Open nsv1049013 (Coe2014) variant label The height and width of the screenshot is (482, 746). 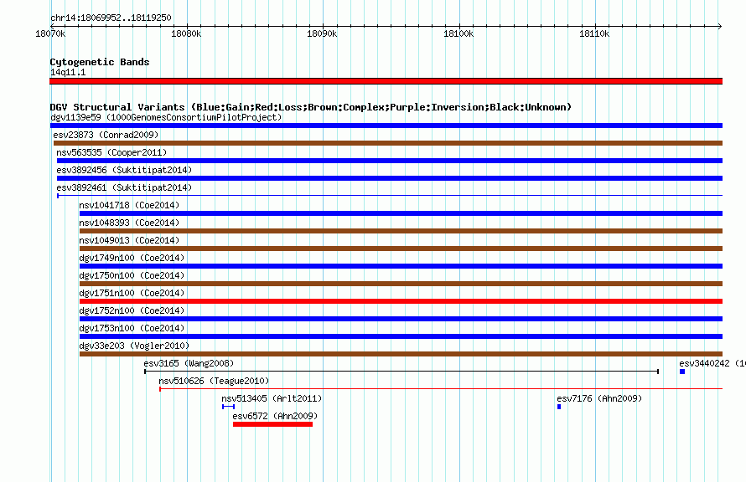coord(129,240)
